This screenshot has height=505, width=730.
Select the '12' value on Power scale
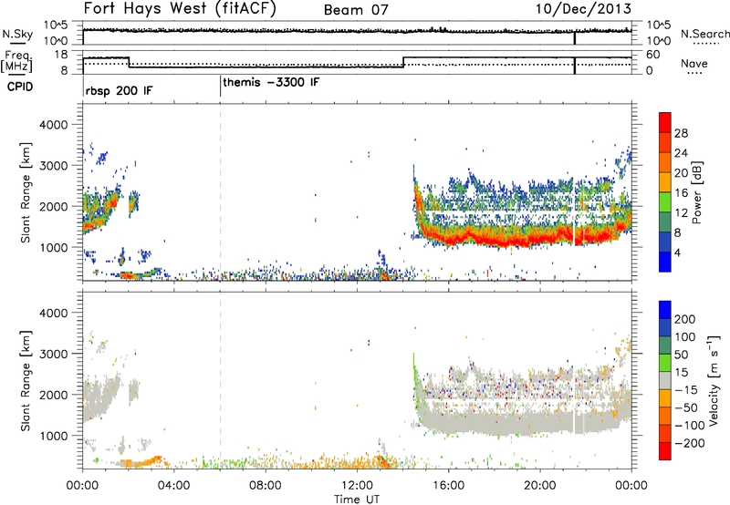[681, 213]
